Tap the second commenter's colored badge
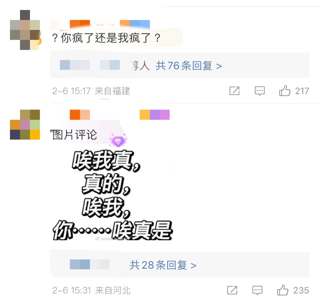Screen dimensions: 320x301 154,115
